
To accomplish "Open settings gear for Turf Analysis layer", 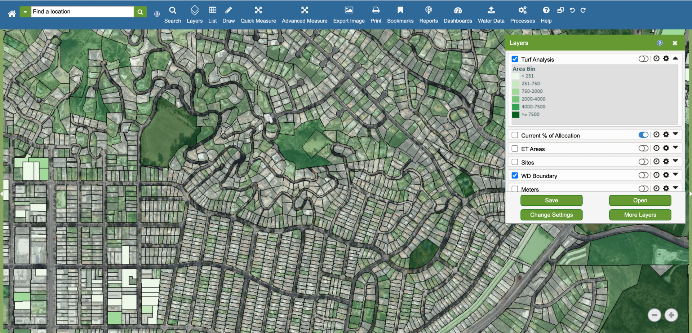I will (x=666, y=58).
